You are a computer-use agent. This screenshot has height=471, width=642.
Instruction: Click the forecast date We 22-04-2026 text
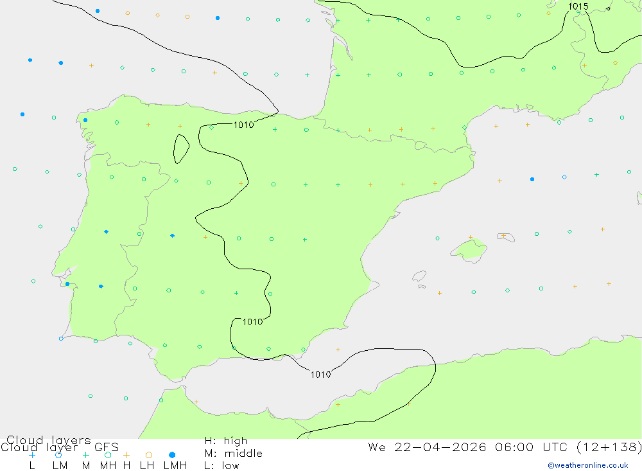(427, 447)
